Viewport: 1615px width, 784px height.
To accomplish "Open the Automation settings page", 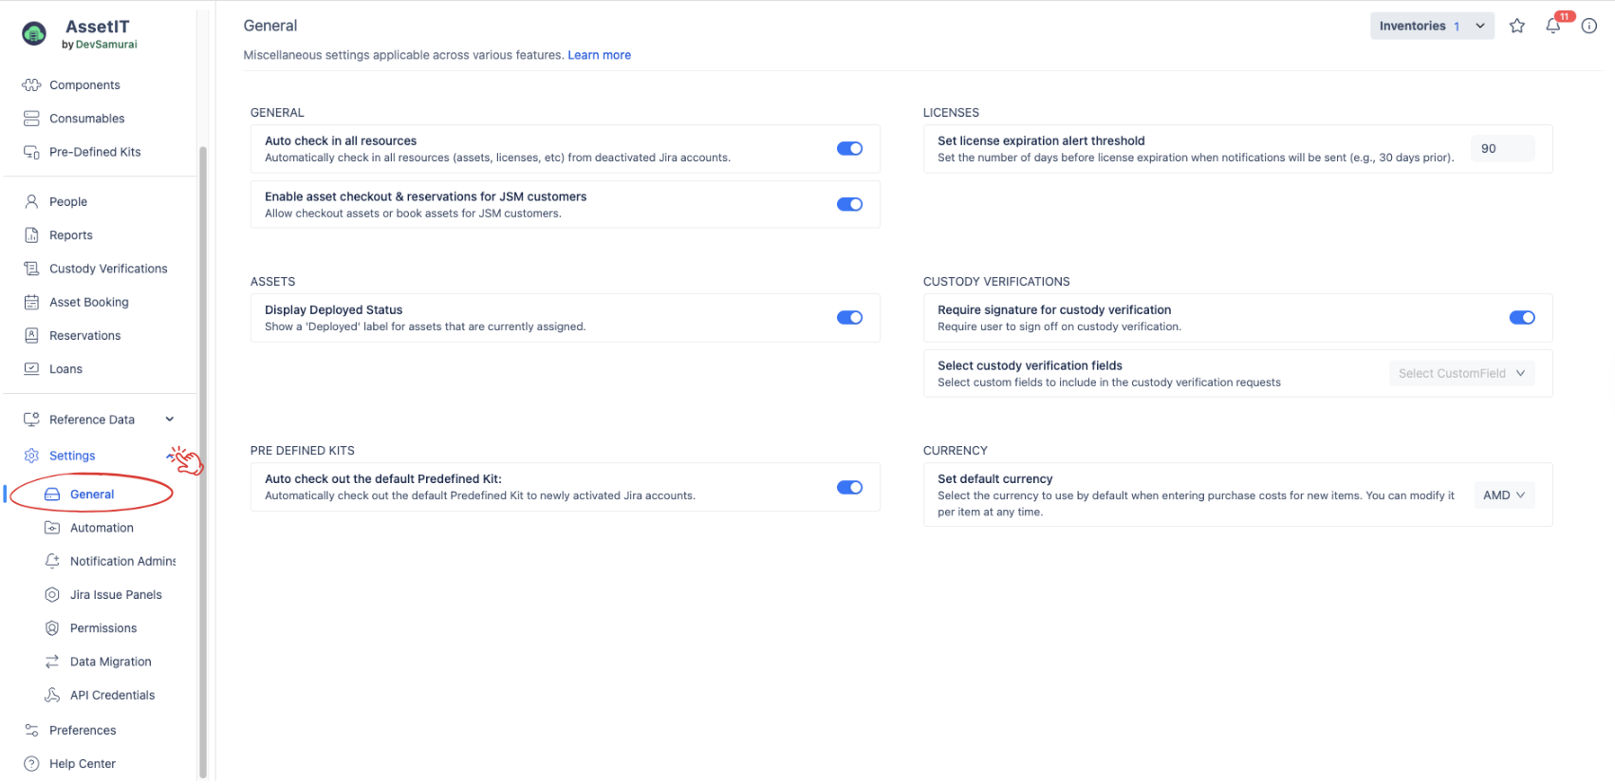I will pyautogui.click(x=102, y=528).
